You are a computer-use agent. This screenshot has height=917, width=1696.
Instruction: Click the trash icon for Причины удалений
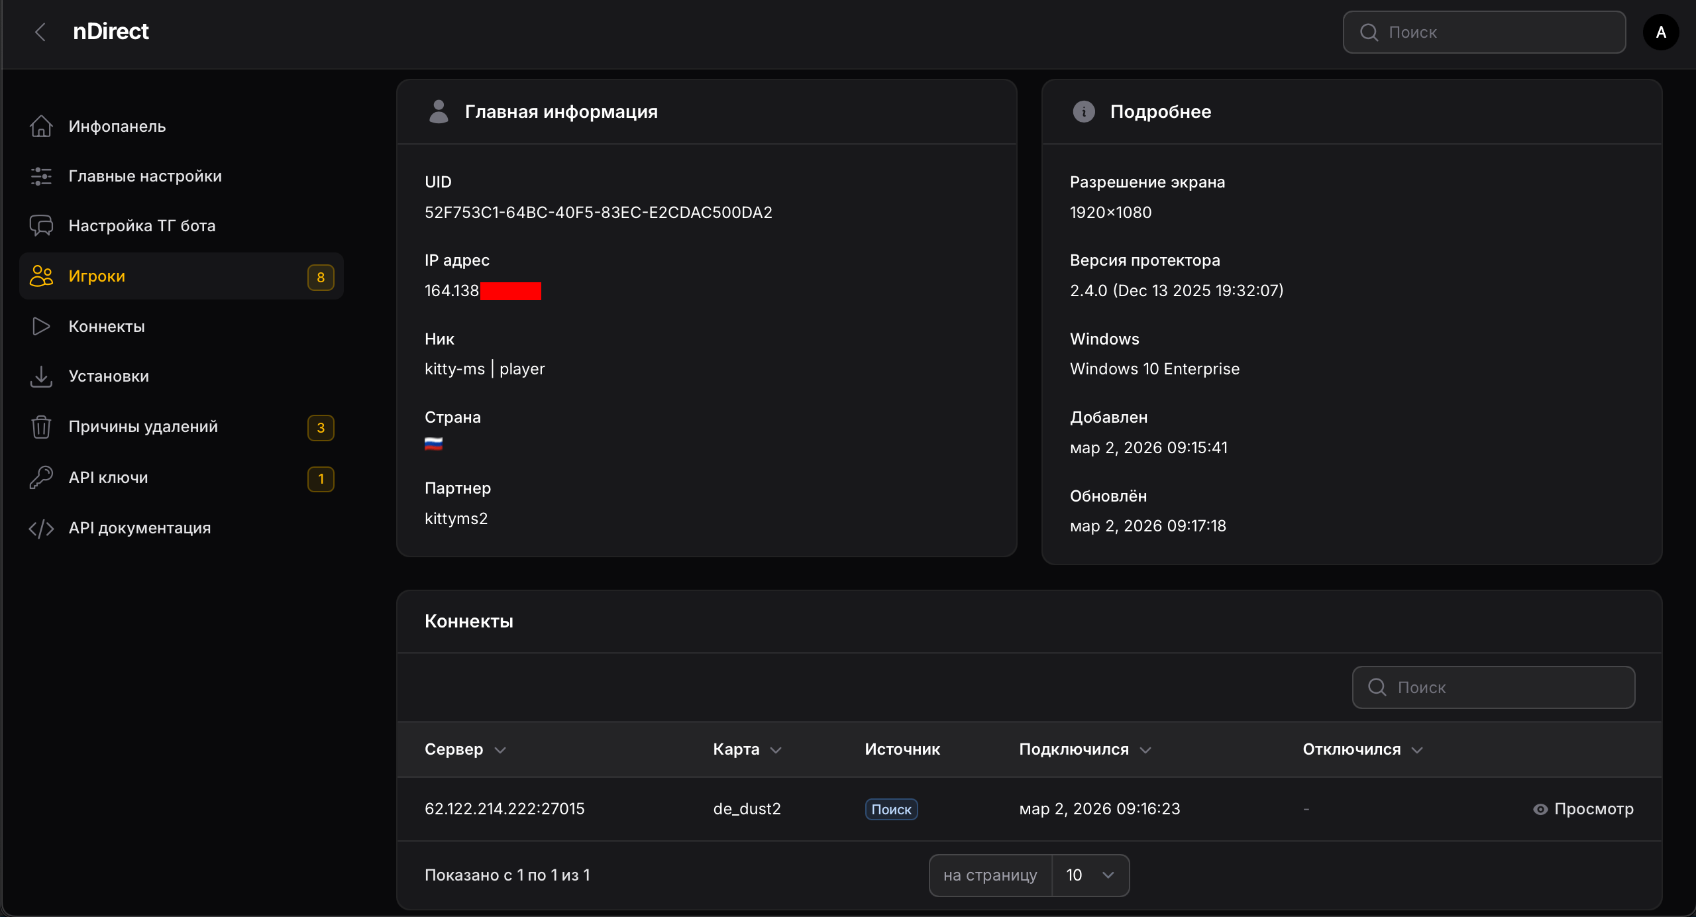point(41,427)
